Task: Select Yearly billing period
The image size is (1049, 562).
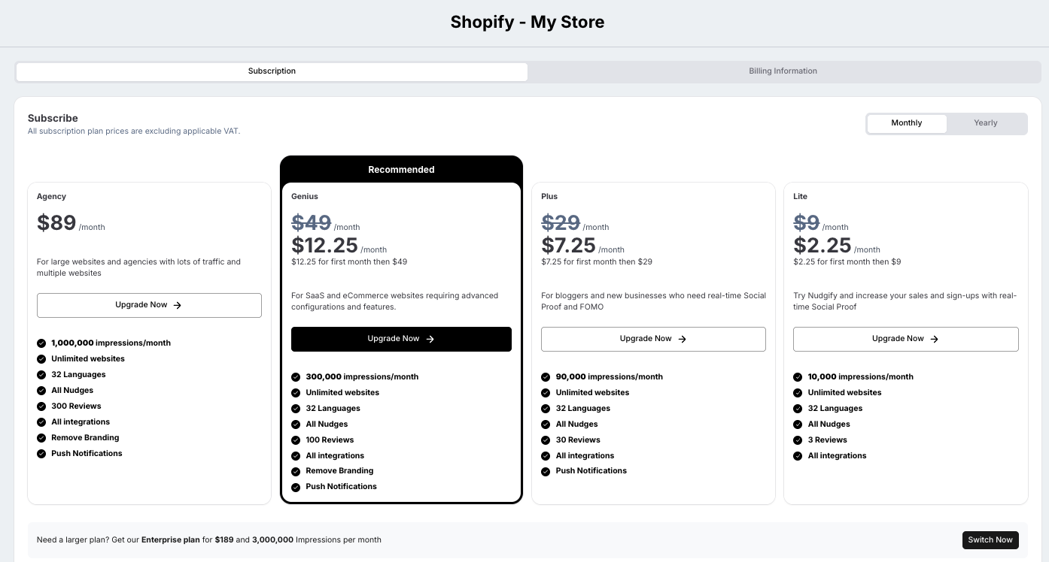Action: 986,123
